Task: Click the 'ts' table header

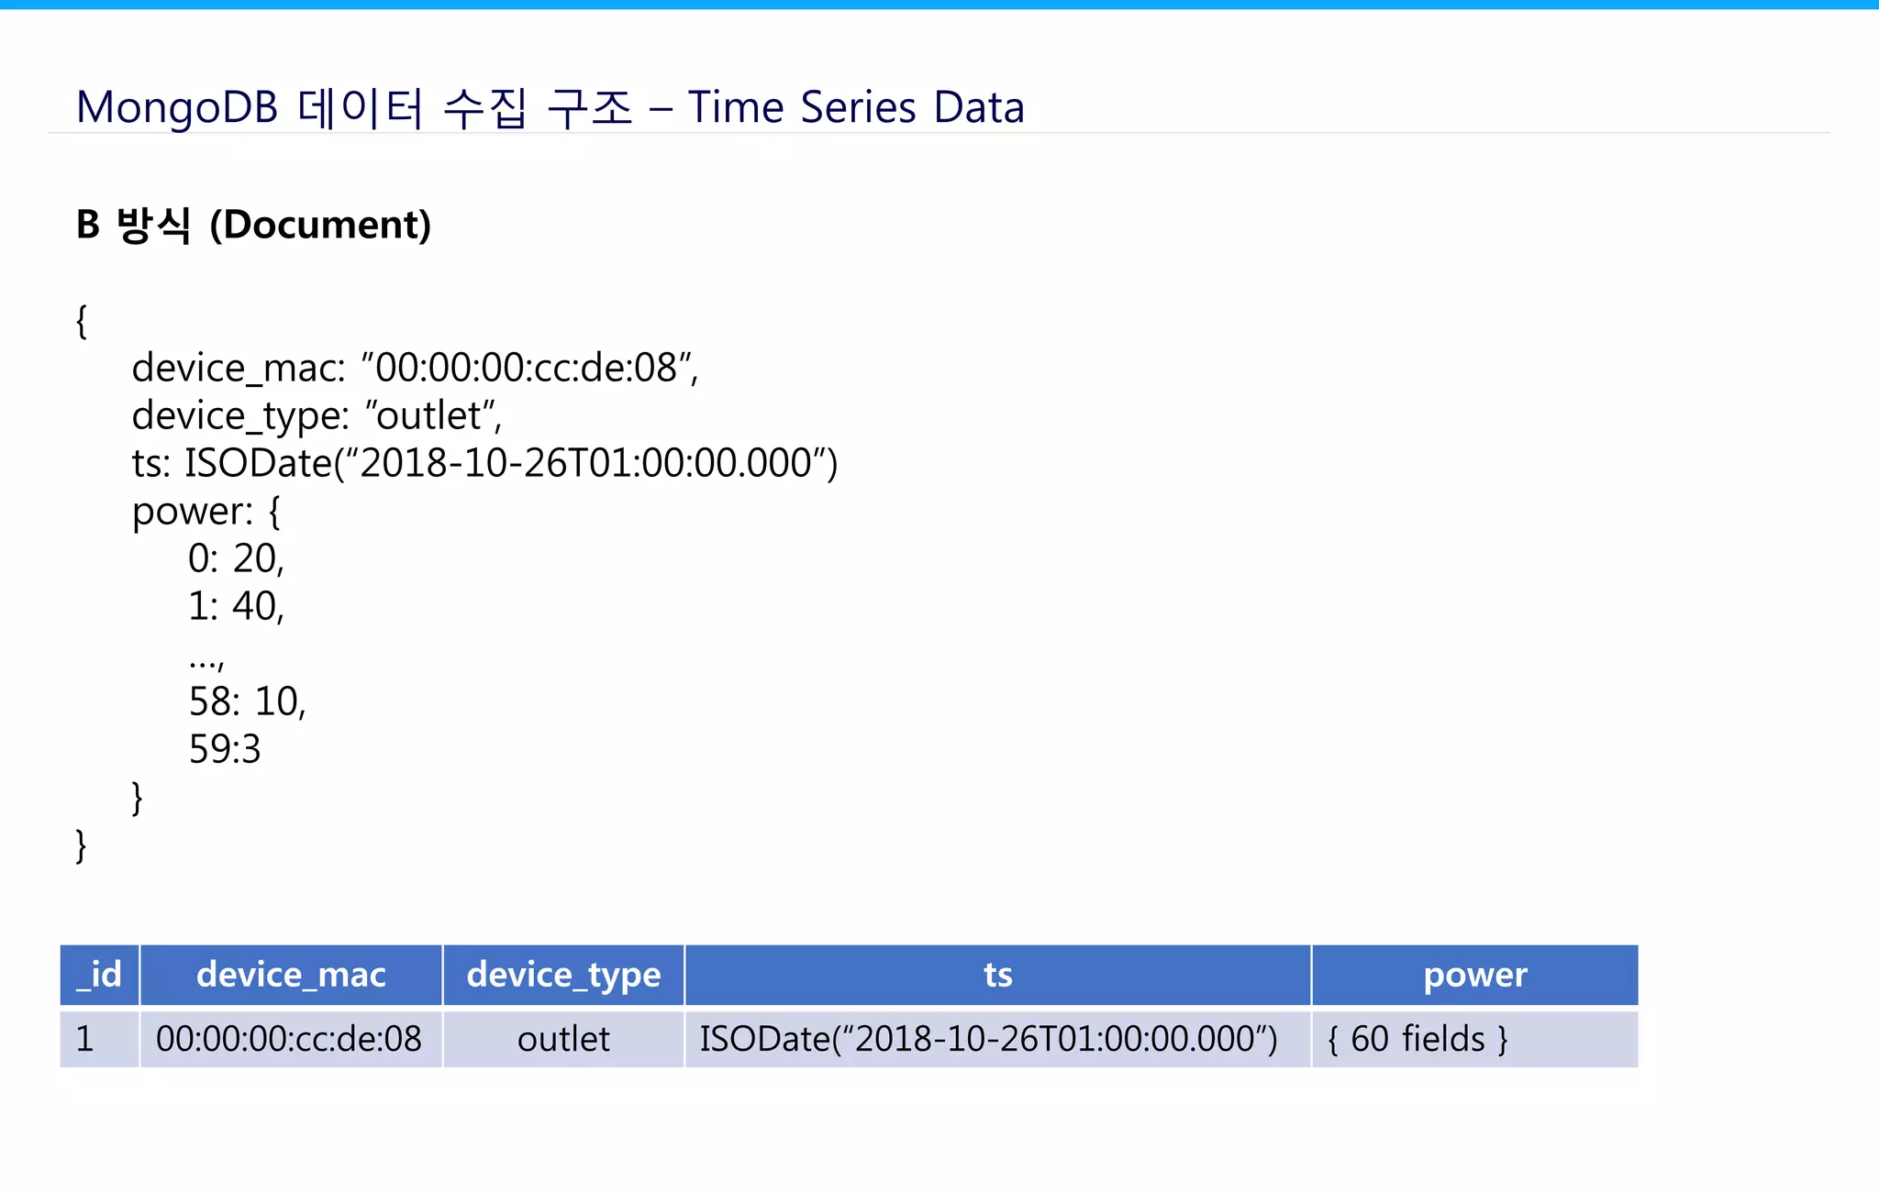Action: click(x=997, y=975)
